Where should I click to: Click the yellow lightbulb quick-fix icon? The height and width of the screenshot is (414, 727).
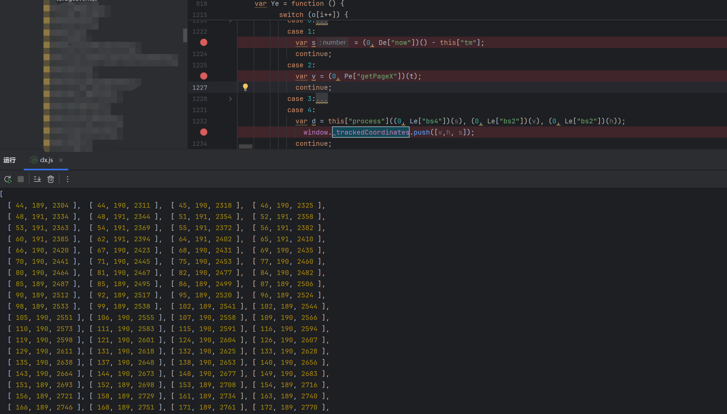pos(245,87)
